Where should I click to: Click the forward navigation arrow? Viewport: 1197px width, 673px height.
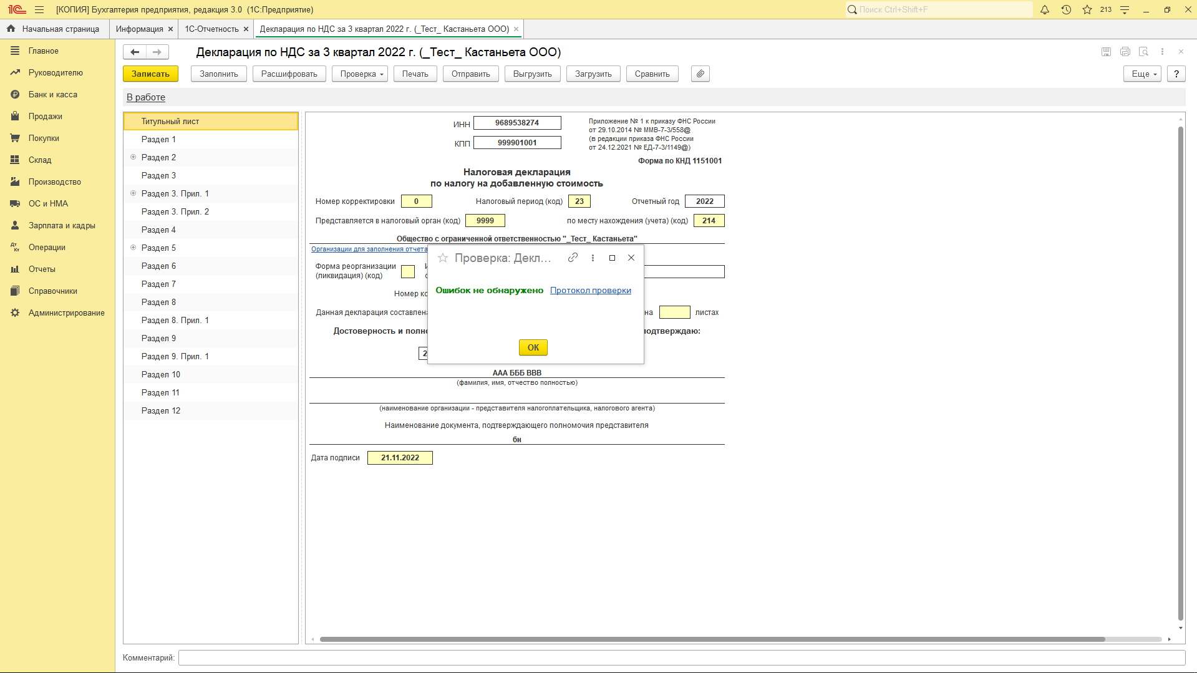click(x=157, y=52)
